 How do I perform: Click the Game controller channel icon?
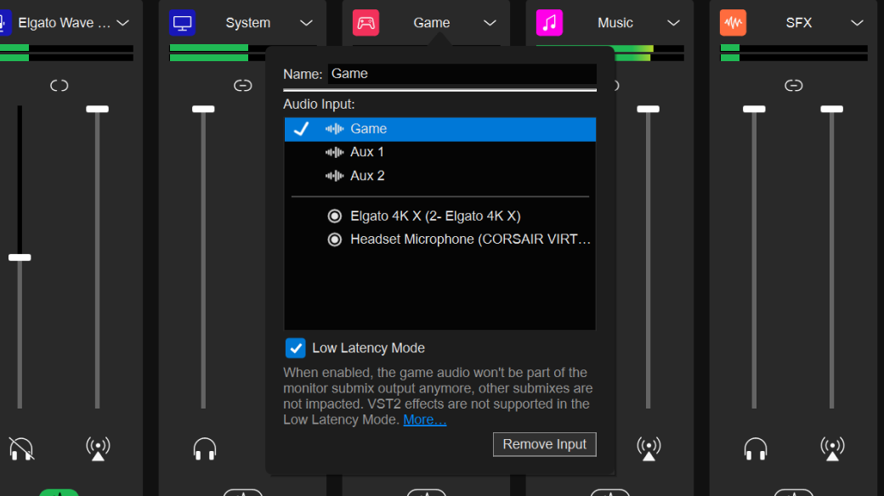(x=365, y=23)
